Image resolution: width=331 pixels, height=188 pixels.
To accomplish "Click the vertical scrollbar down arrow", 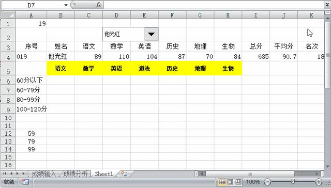I will [327, 166].
